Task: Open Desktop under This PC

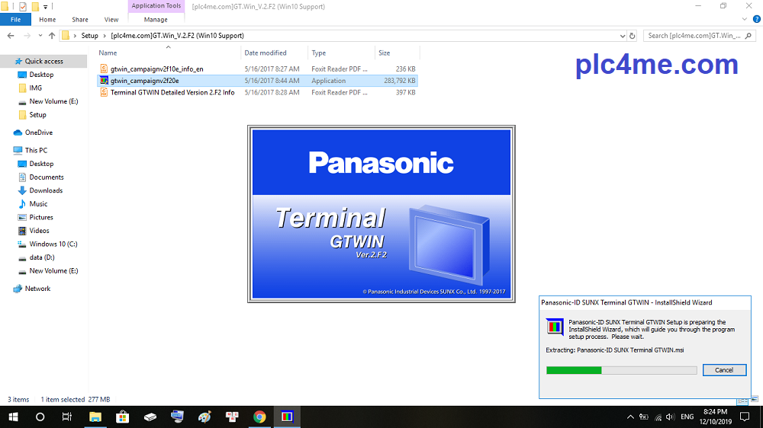Action: pos(41,164)
